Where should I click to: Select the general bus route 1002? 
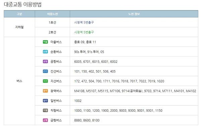pyautogui.click(x=78, y=101)
